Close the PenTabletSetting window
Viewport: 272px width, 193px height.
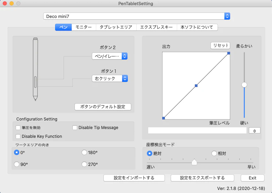[x=5, y=3]
